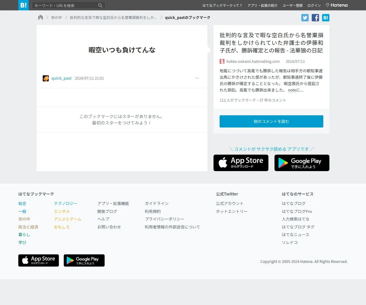Open Google Play badge beside article panel
Image resolution: width=366 pixels, height=305 pixels.
(302, 163)
